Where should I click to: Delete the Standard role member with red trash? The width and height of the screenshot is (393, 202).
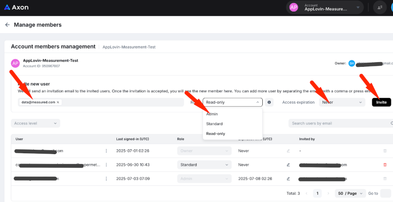tap(385, 165)
